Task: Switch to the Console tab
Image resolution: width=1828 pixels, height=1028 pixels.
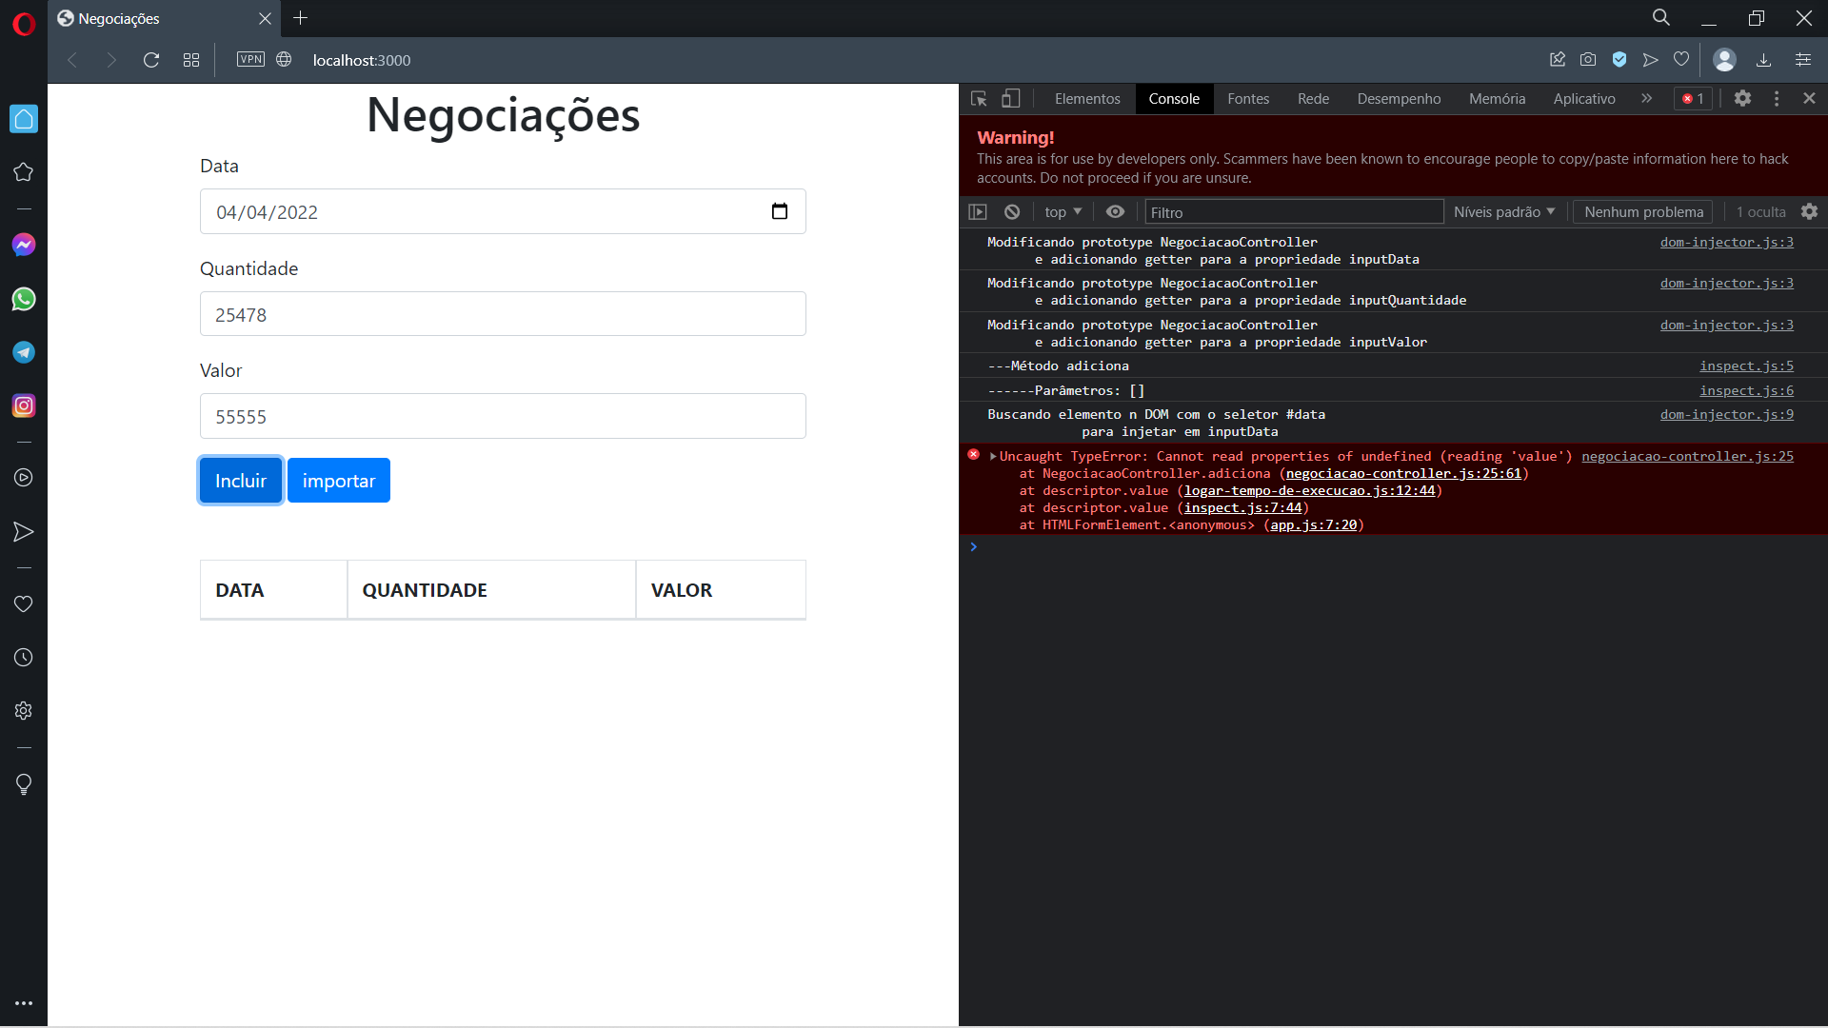Action: click(x=1173, y=98)
